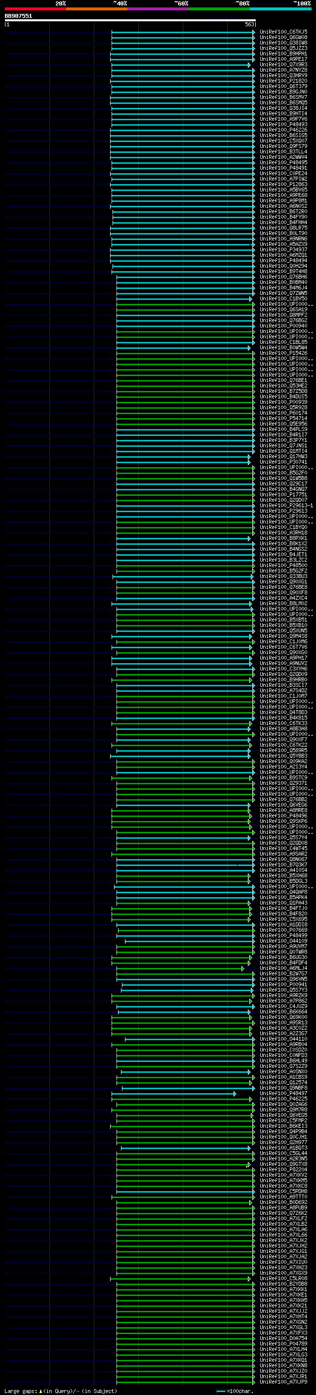Click hit label UniRef100_A2WWV4
The height and width of the screenshot is (1395, 316).
coord(283,157)
